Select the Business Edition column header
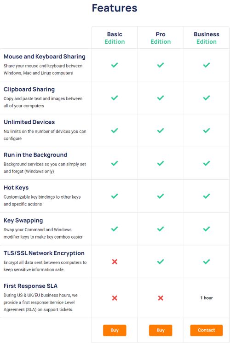 207,38
